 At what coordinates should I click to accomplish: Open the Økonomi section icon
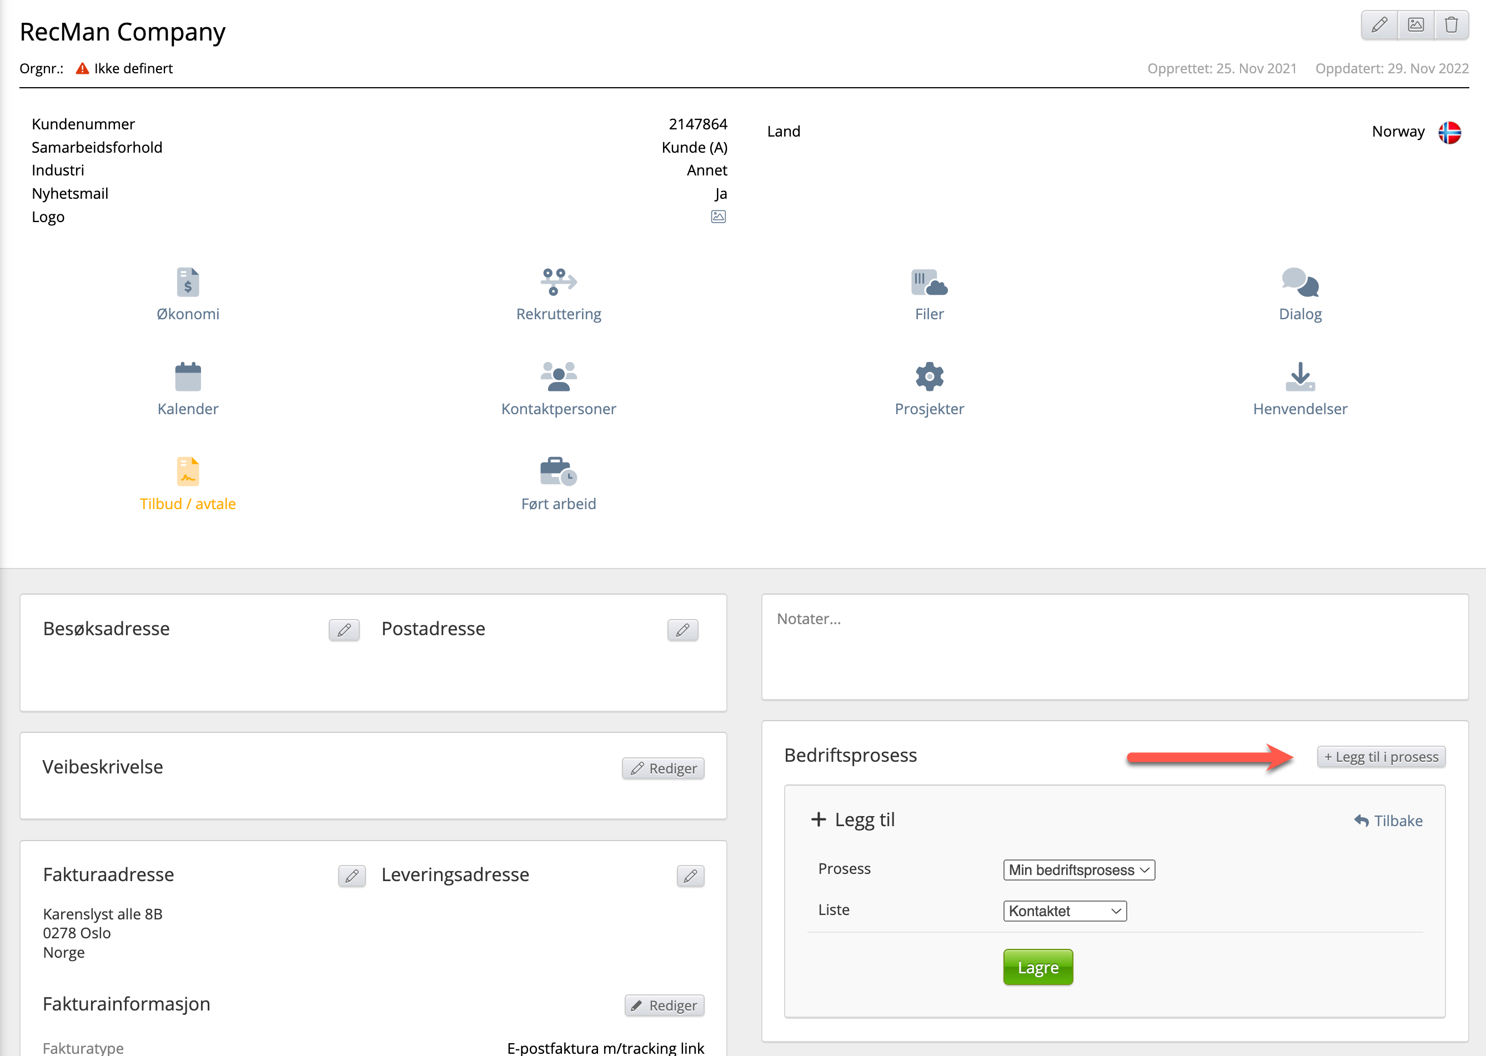click(188, 282)
